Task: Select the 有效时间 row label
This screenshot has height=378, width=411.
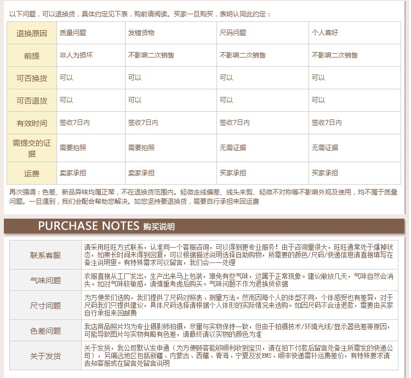Action: point(32,123)
